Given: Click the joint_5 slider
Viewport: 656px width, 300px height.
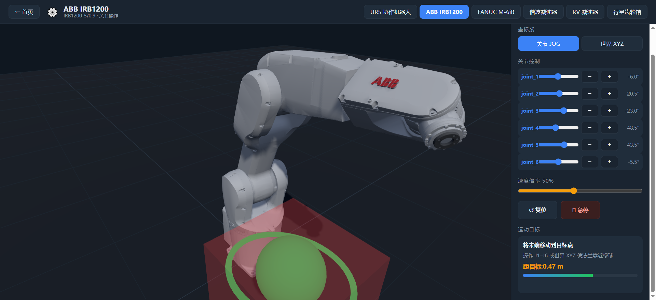Looking at the screenshot, I should (558, 145).
